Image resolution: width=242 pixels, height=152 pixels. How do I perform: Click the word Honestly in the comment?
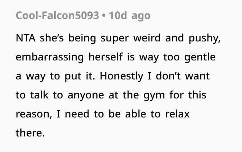pyautogui.click(x=122, y=76)
